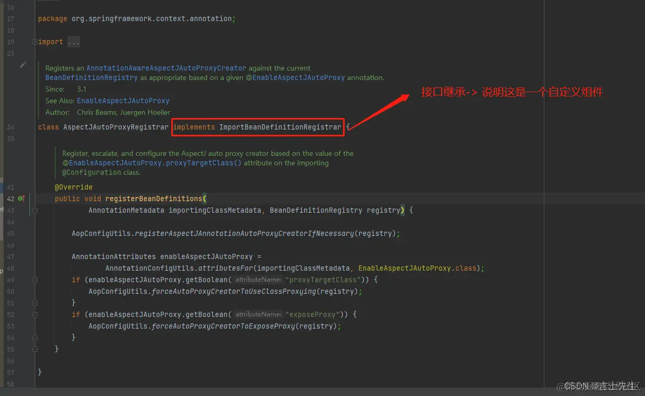Click the importingClassMetadata parameter name on line 43

215,210
